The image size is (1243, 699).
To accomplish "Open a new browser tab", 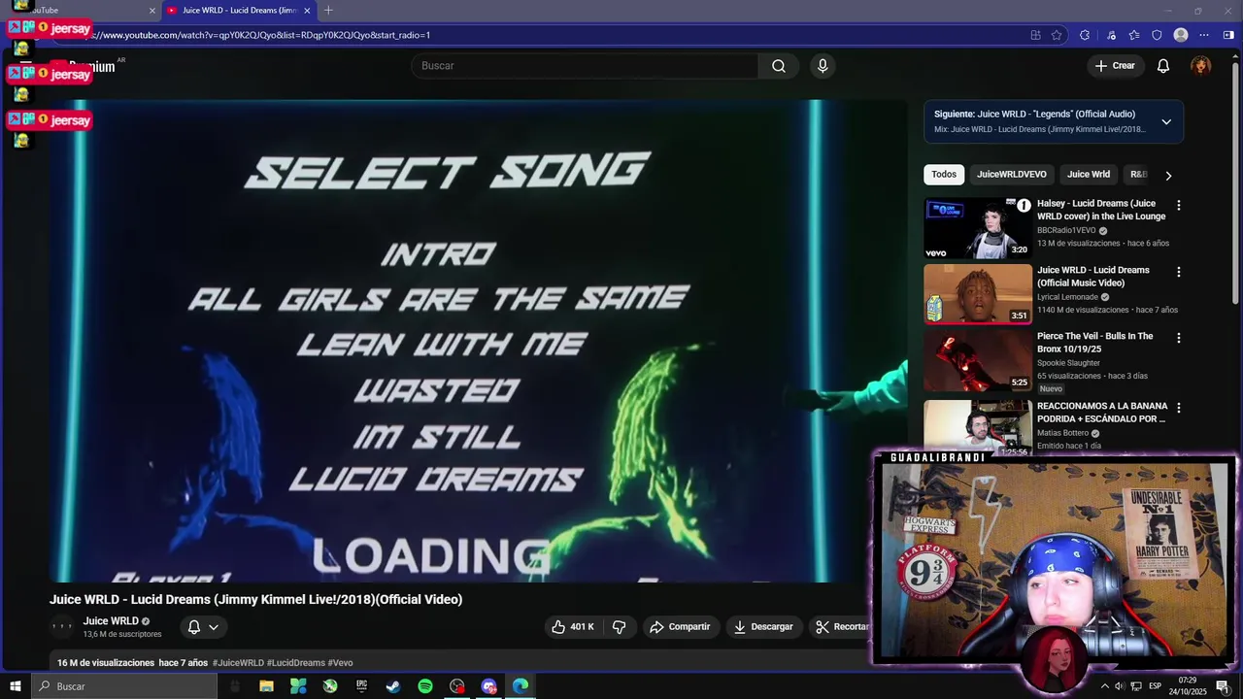I will [328, 11].
